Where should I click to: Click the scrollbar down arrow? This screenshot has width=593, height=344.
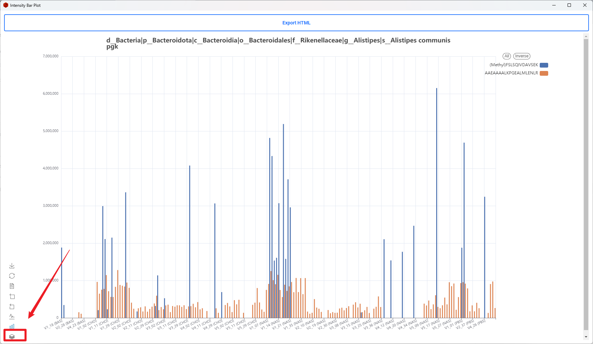(x=586, y=337)
